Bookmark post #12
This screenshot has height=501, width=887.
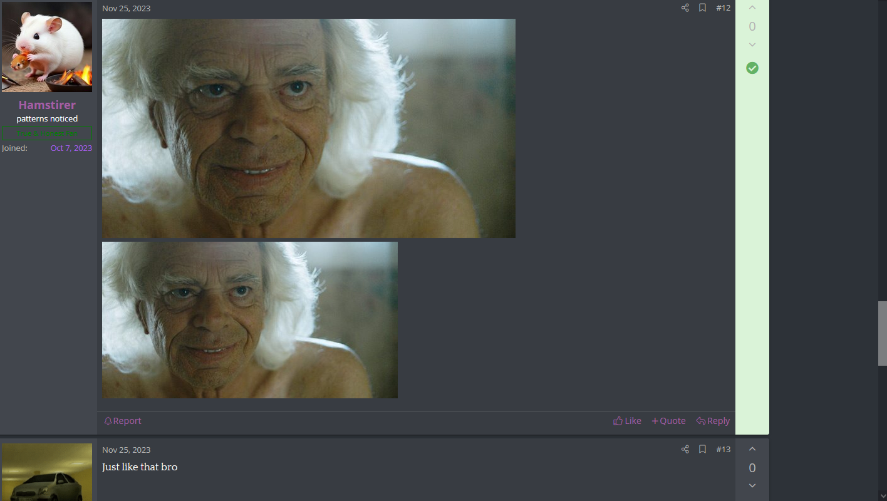coord(702,8)
